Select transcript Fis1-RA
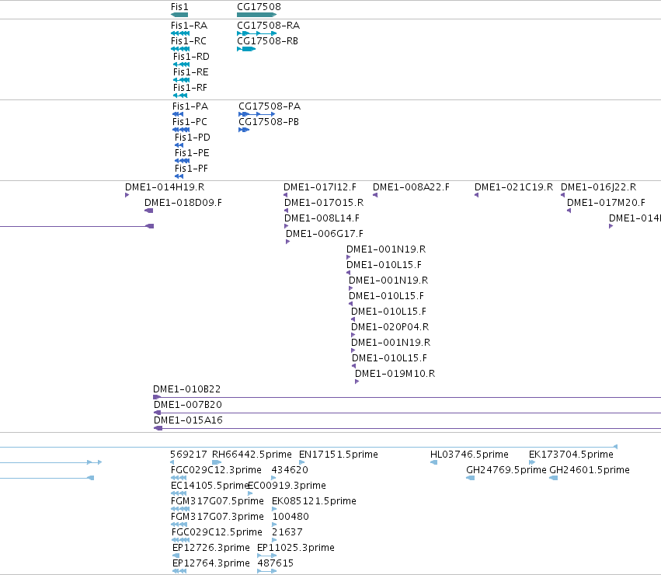Viewport: 661px width, 575px height. tap(189, 26)
